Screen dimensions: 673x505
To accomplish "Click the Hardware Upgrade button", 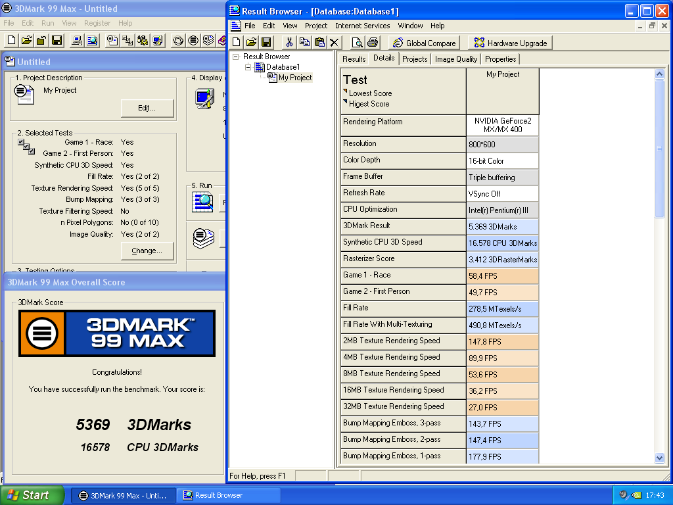I will tap(510, 43).
